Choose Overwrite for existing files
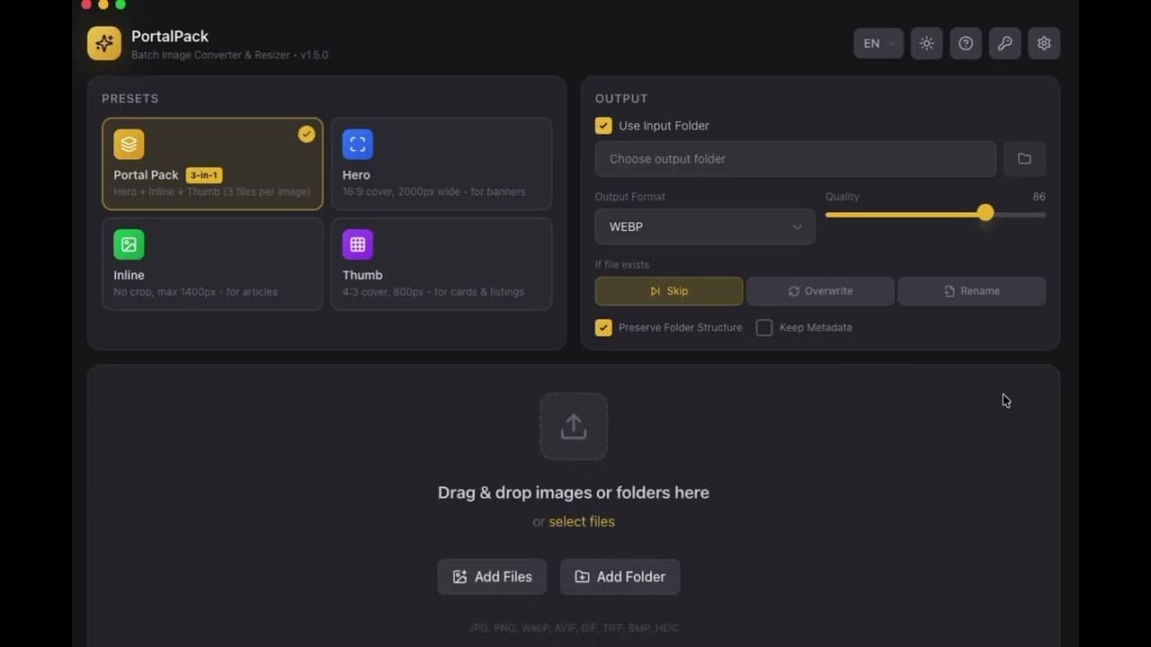This screenshot has height=647, width=1151. click(x=820, y=291)
